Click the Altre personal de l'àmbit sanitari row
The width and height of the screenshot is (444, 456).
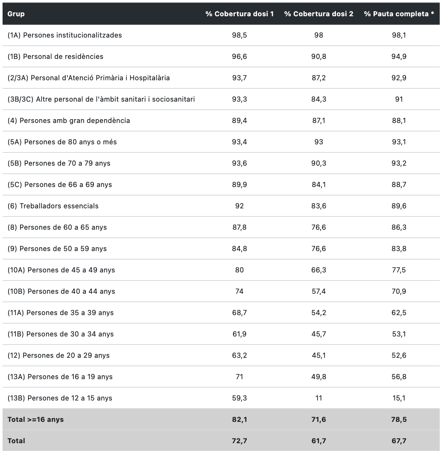click(101, 99)
